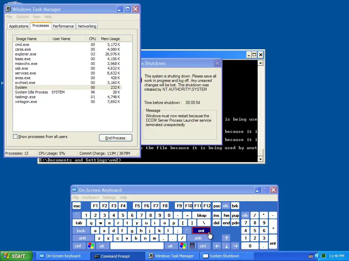Open Task Manager File menu
349x261 pixels.
click(9, 17)
